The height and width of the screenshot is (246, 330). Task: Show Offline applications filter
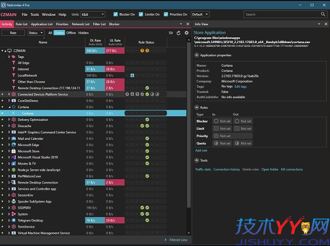click(71, 33)
